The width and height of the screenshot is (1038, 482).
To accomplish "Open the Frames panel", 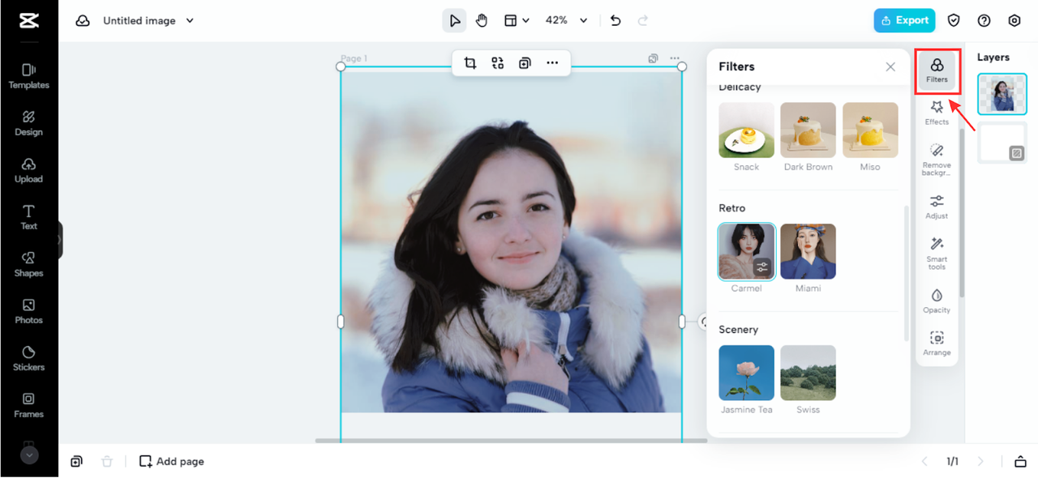I will [29, 405].
